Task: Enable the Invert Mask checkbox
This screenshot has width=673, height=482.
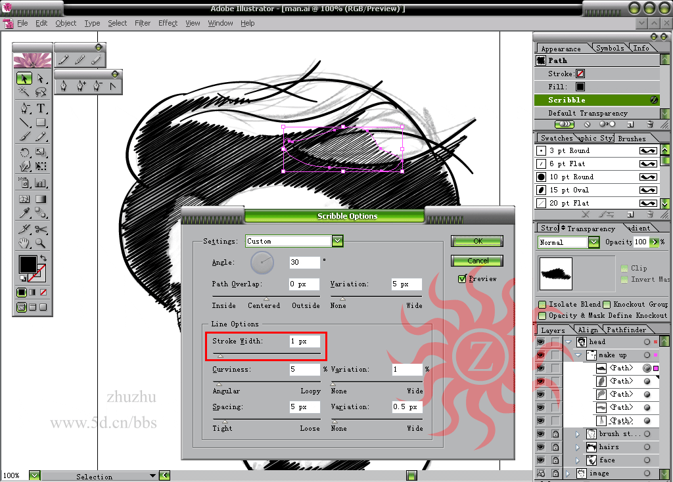Action: click(624, 280)
